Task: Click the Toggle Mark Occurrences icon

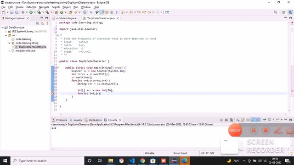Action: (x=102, y=12)
